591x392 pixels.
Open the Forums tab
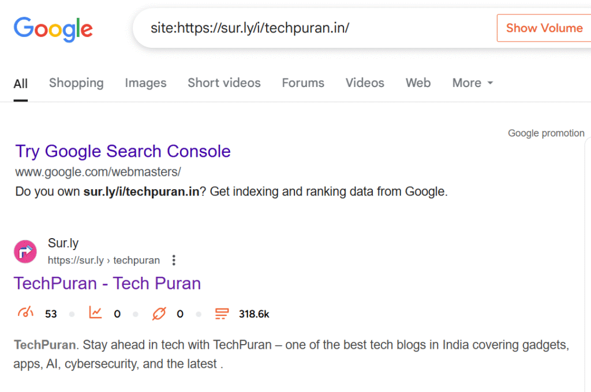point(303,83)
